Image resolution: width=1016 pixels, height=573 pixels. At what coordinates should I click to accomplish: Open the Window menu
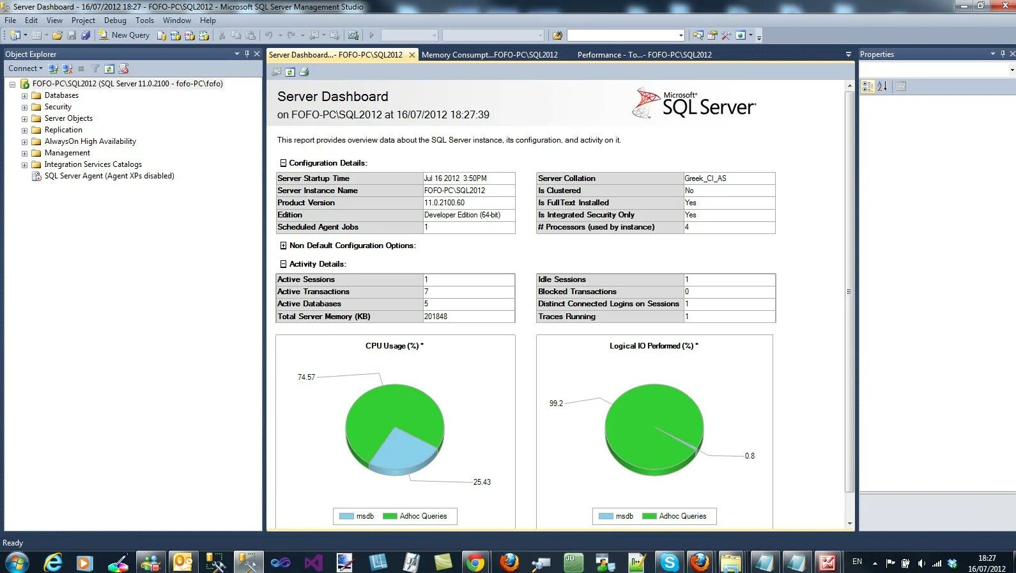[177, 20]
